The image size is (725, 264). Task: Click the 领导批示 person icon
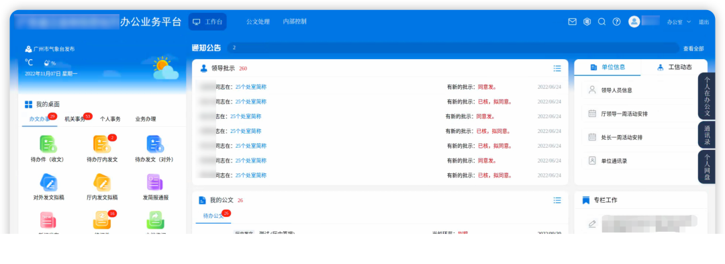[x=203, y=69]
